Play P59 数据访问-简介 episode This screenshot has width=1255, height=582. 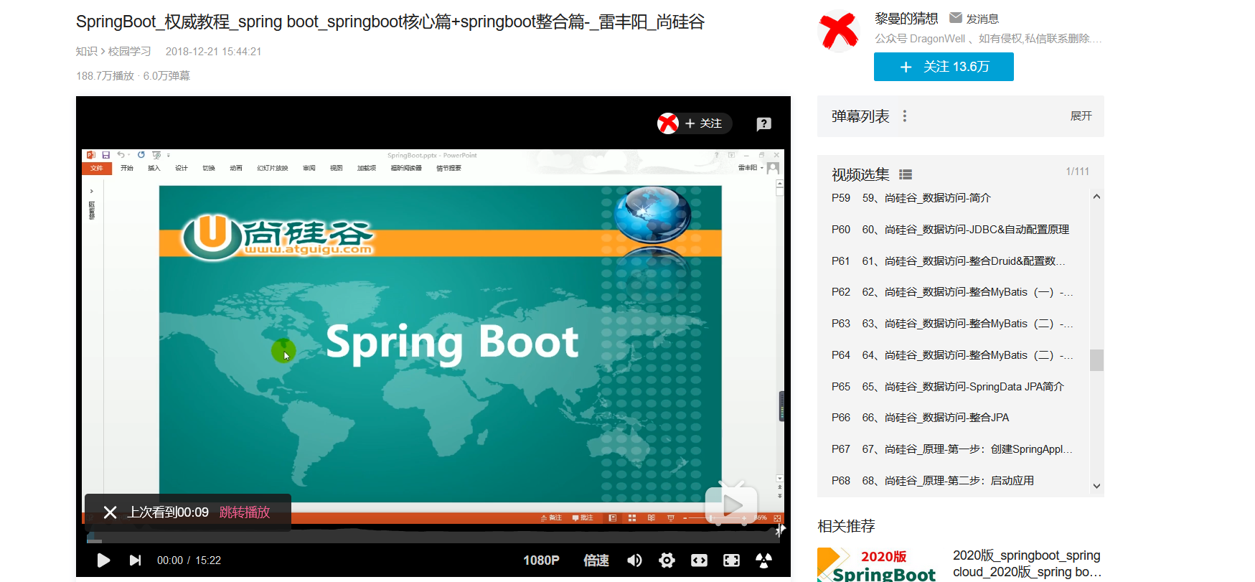pyautogui.click(x=953, y=198)
